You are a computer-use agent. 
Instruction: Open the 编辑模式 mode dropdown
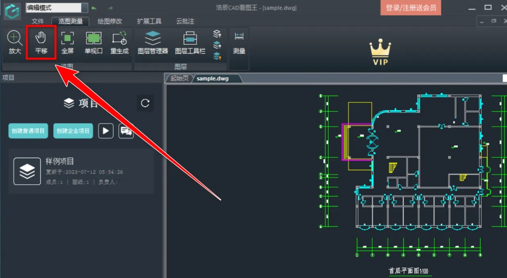[84, 7]
